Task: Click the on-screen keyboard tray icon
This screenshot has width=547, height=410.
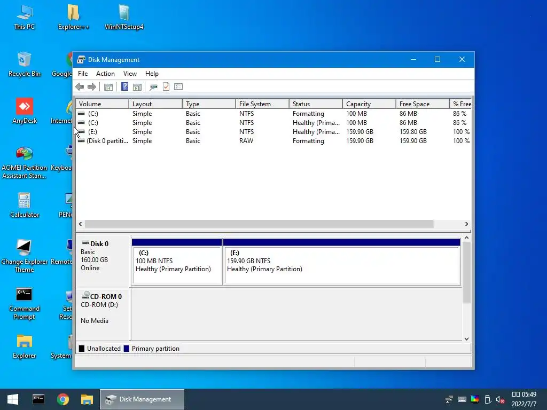Action: [462, 399]
